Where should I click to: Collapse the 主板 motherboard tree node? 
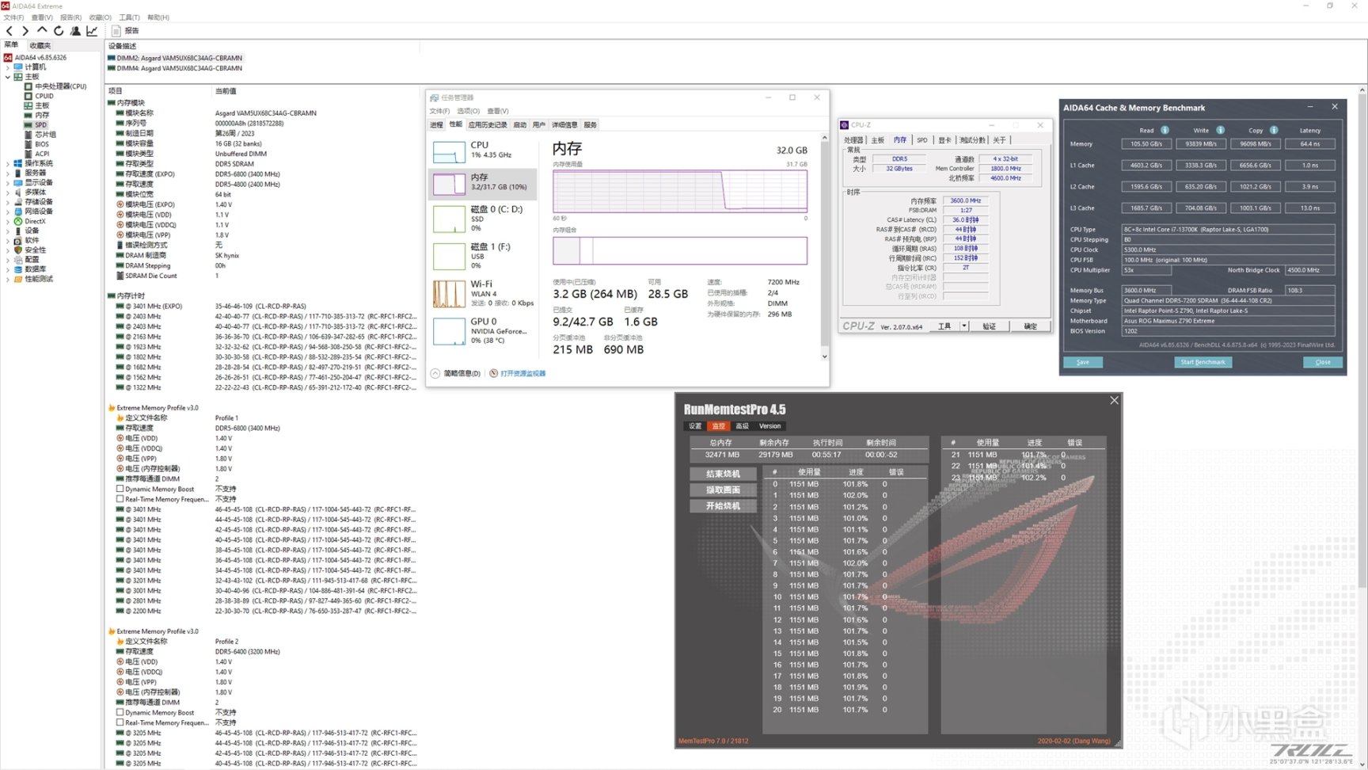point(8,77)
